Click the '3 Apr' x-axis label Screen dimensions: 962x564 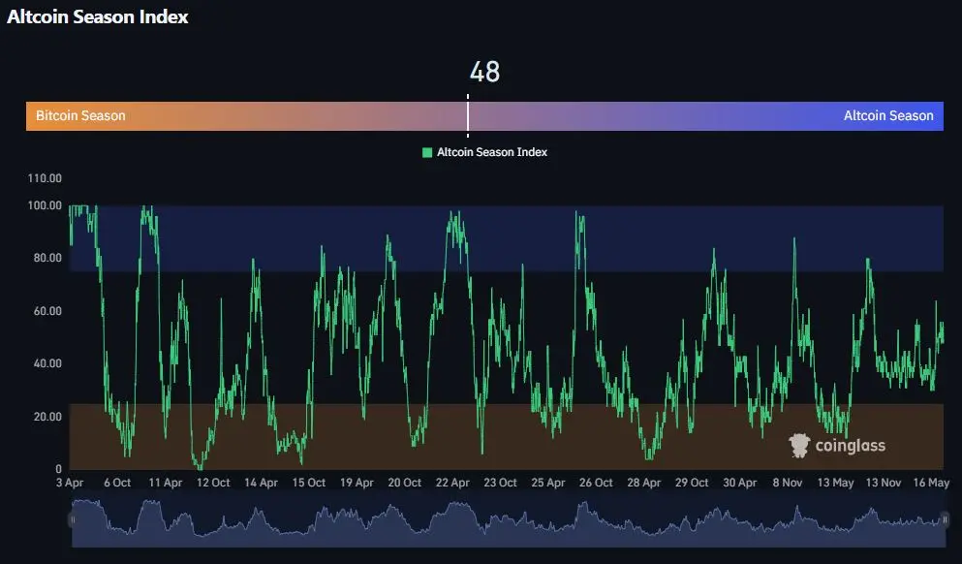click(x=70, y=483)
